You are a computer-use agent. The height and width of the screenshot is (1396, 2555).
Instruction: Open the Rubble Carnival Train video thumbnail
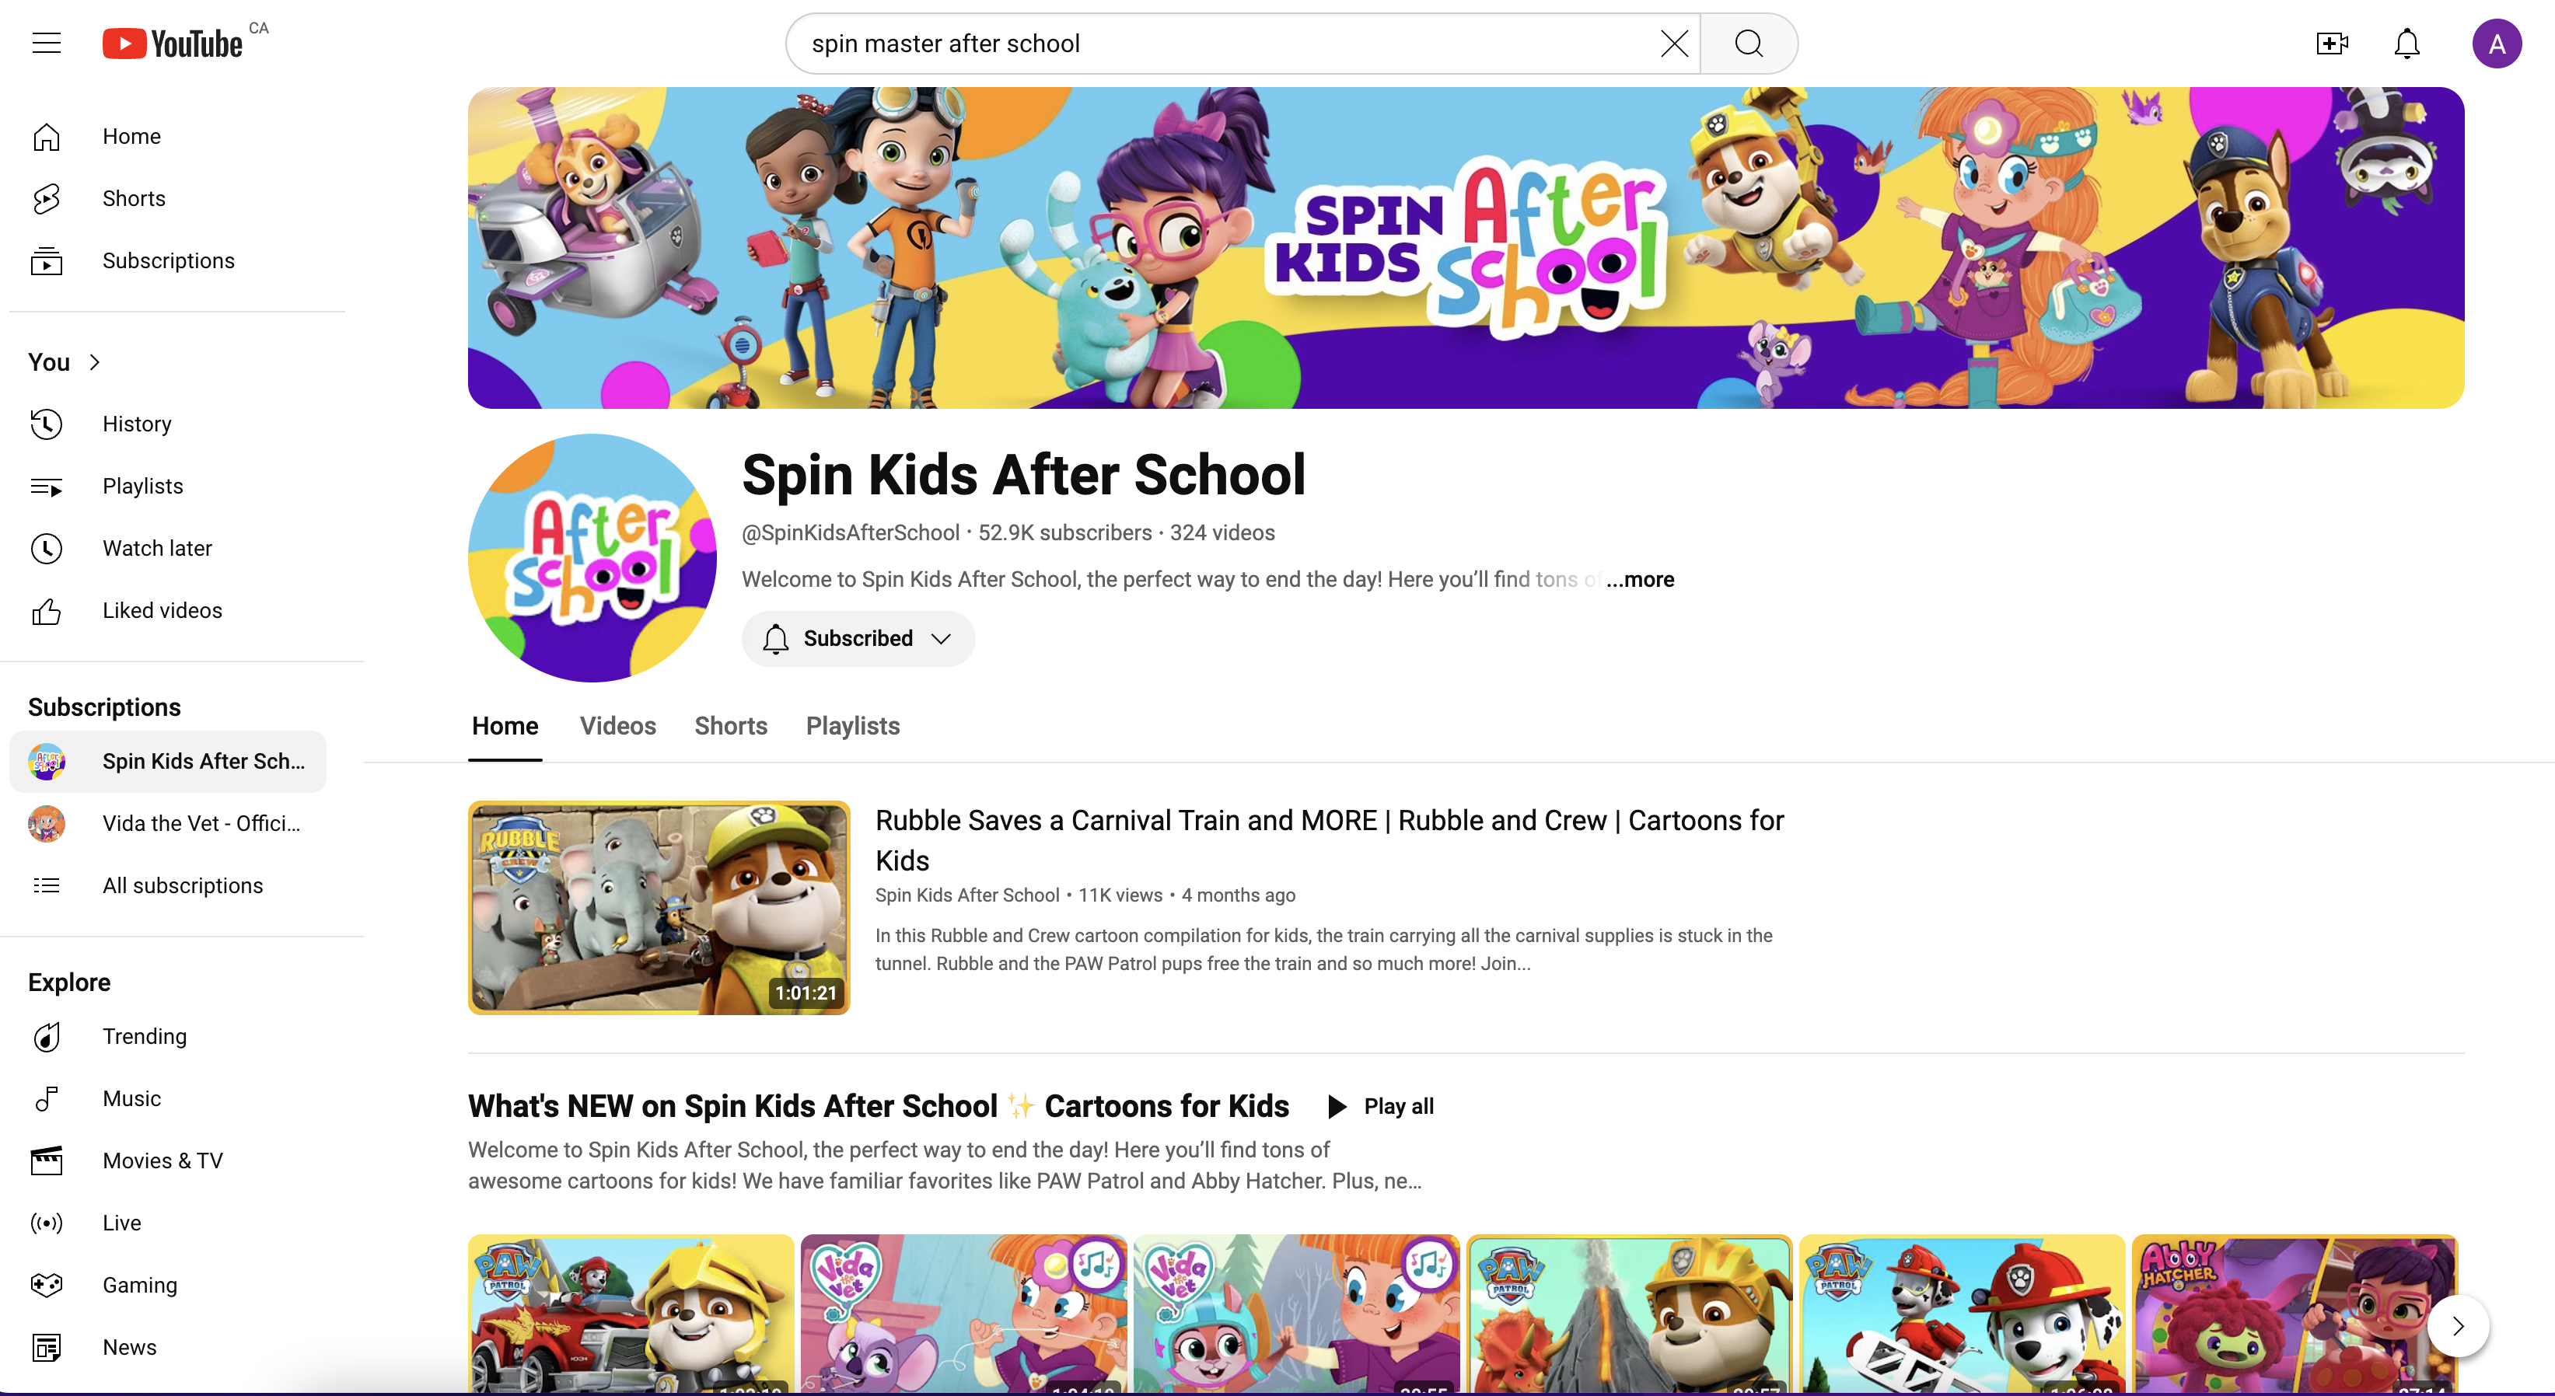(x=659, y=907)
